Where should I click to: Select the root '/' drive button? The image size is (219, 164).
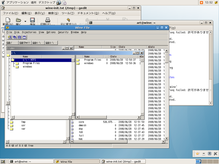[x=12, y=43]
